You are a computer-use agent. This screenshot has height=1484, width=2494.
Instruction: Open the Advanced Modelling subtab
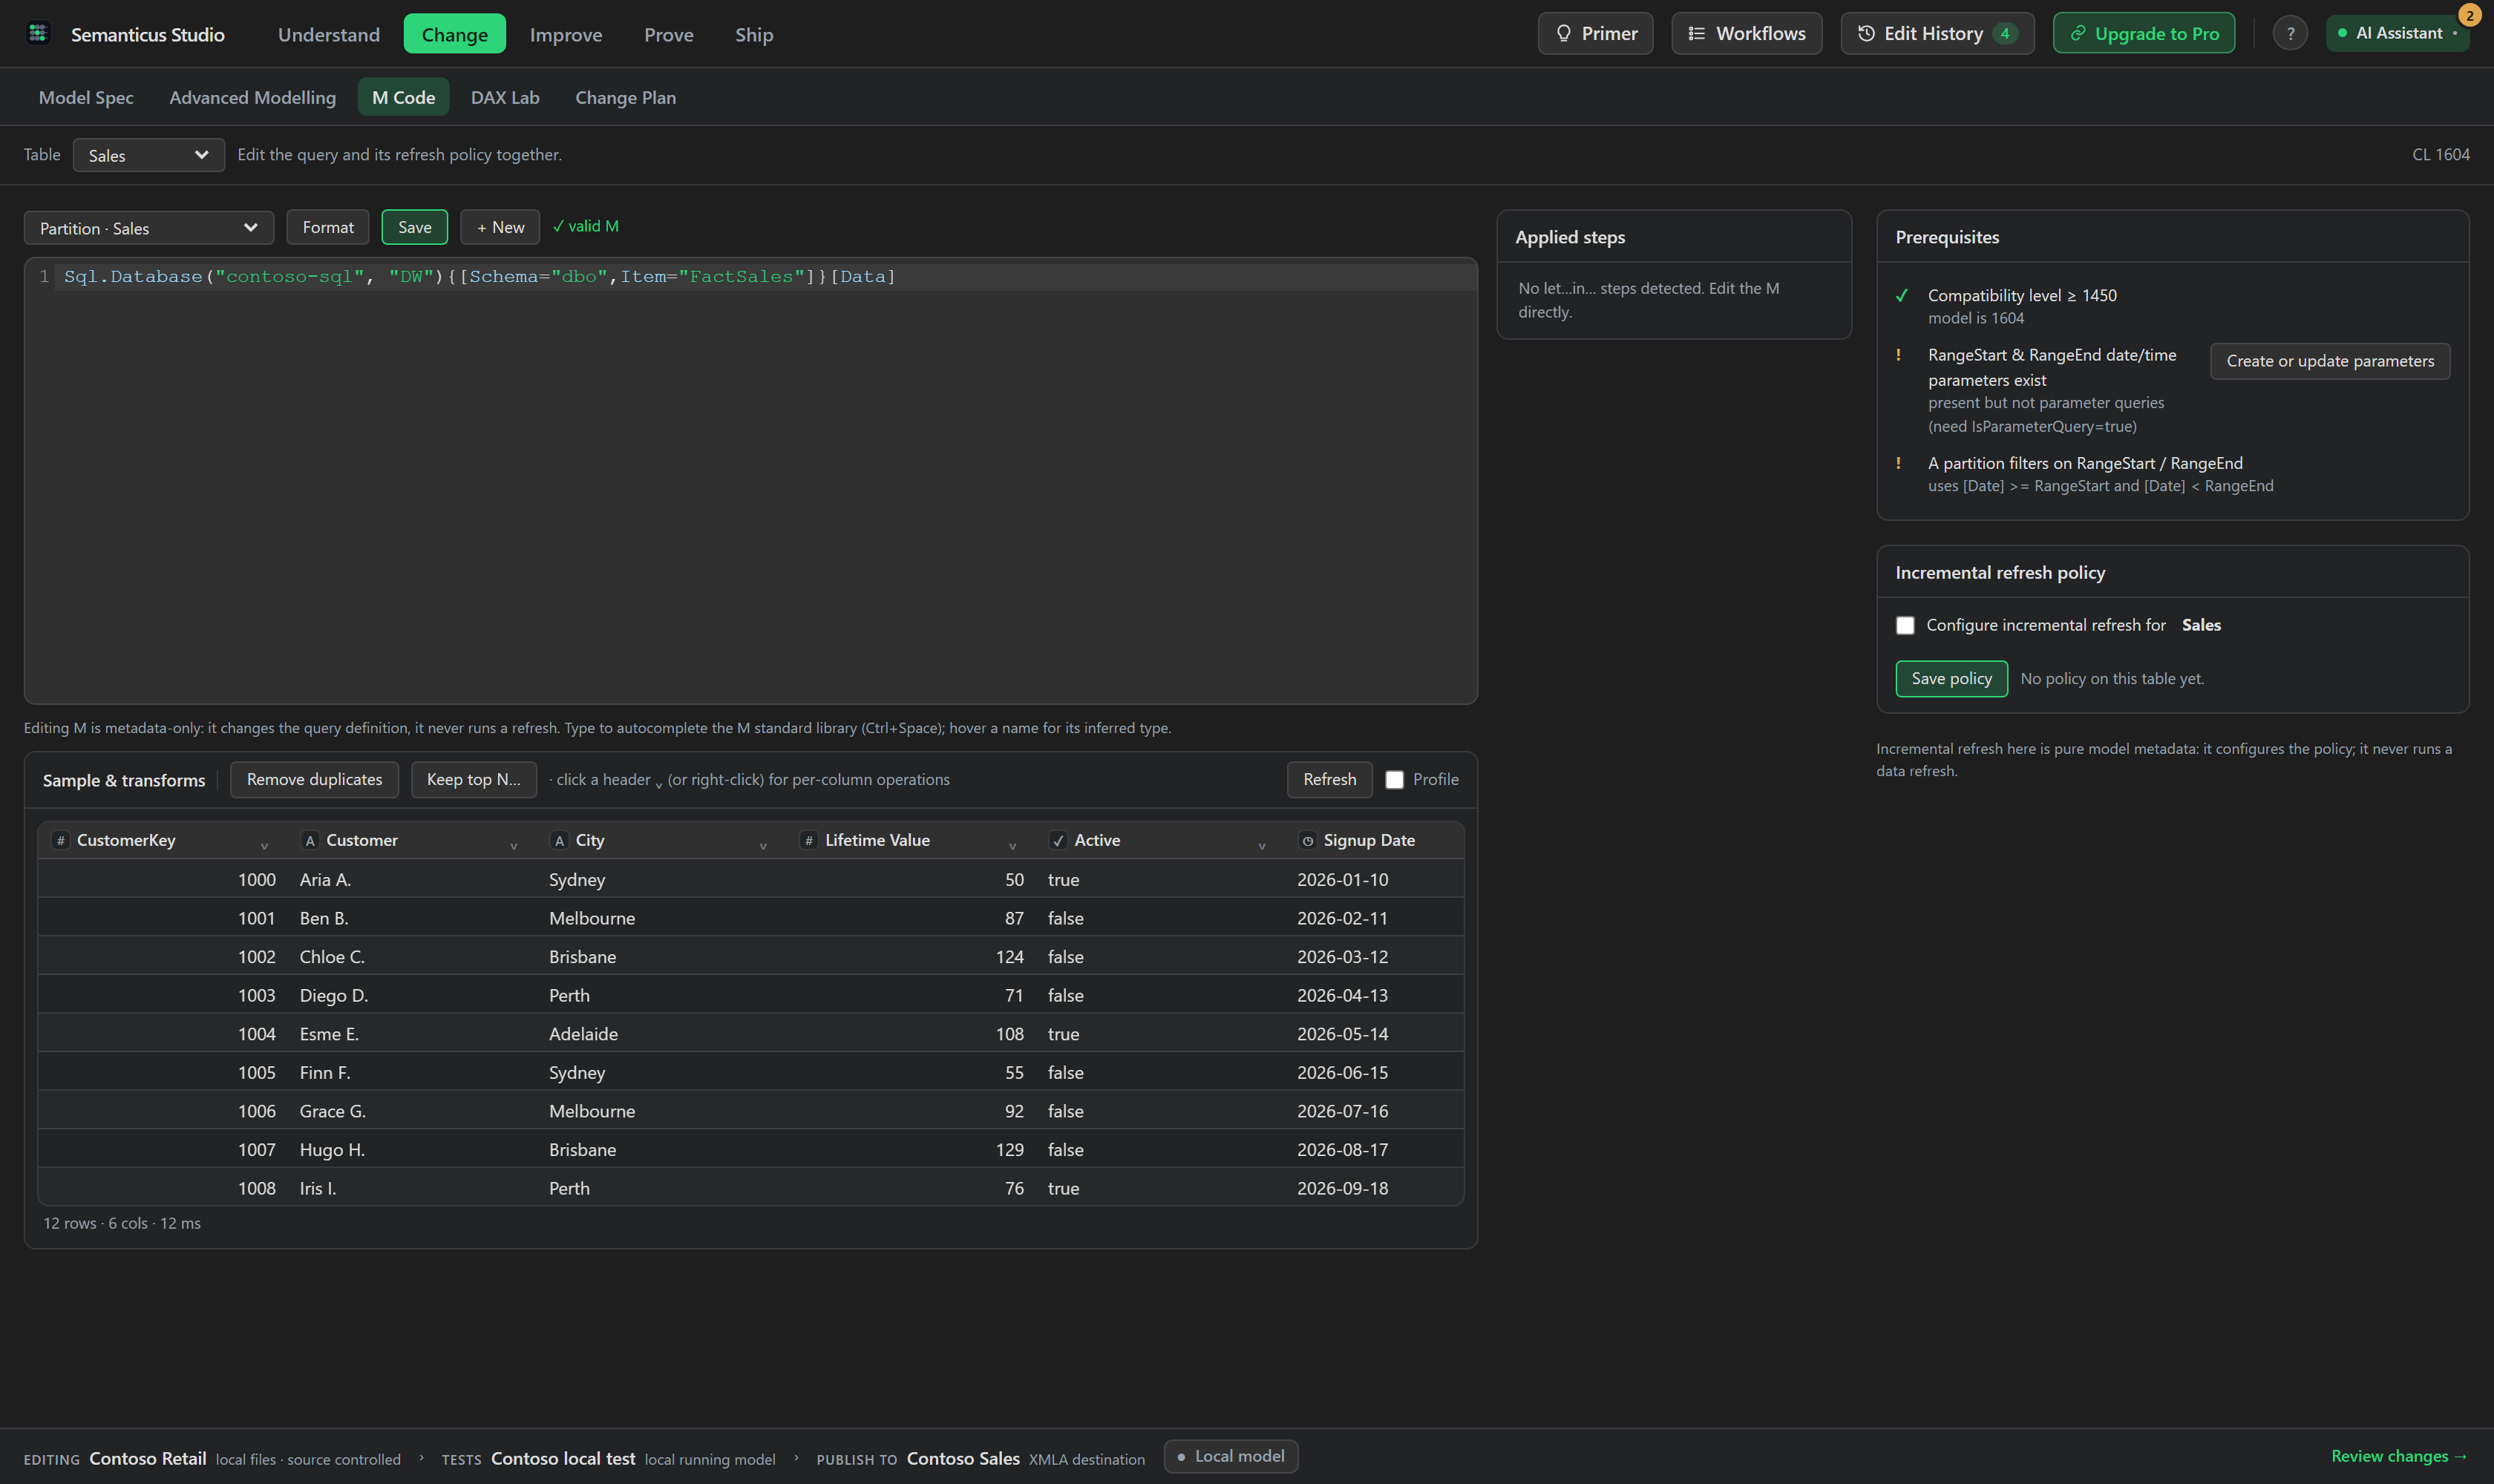252,97
